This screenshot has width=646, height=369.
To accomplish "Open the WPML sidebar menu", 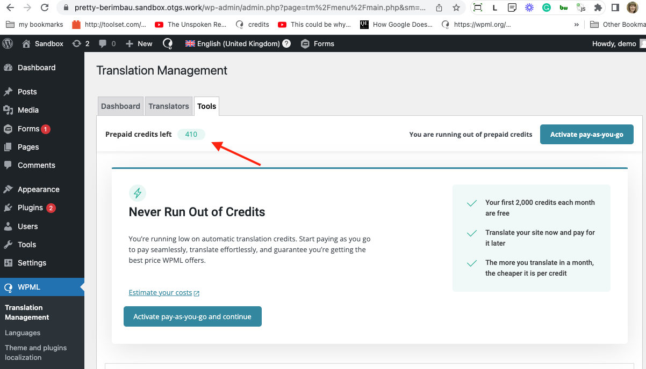I will click(42, 287).
